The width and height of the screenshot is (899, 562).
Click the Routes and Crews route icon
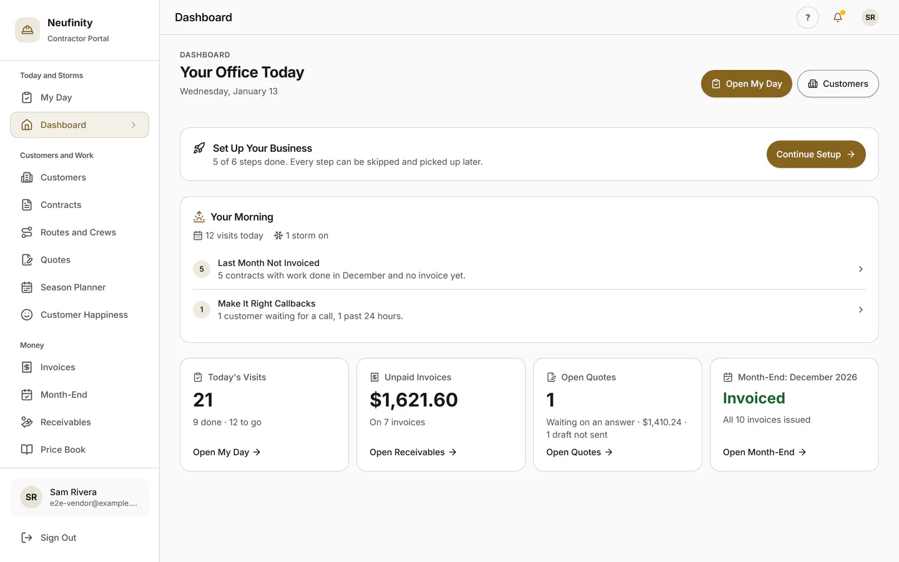pyautogui.click(x=27, y=232)
